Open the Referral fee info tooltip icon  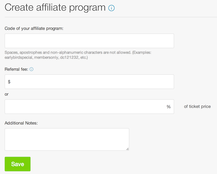pos(31,69)
